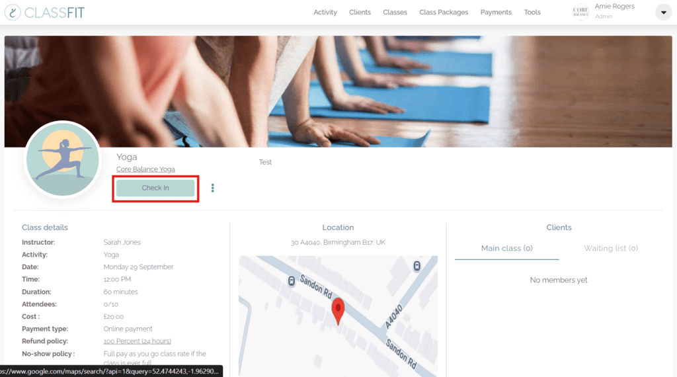Open the Activity menu
Image resolution: width=677 pixels, height=377 pixels.
click(x=325, y=12)
